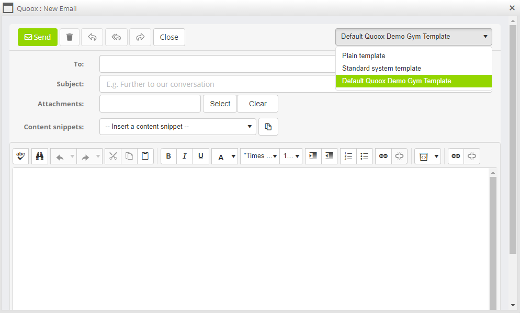Viewport: 520px width, 313px height.
Task: Close the New Email window with the X
Action: point(512,8)
